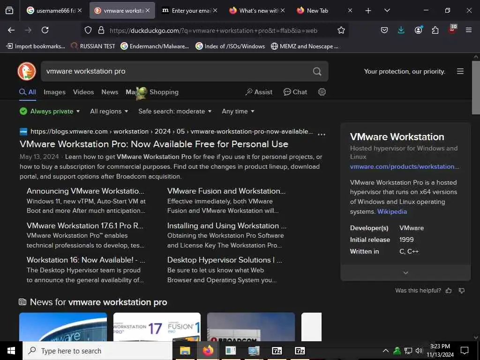Open the Assist feature
The image size is (480, 360).
tap(259, 92)
